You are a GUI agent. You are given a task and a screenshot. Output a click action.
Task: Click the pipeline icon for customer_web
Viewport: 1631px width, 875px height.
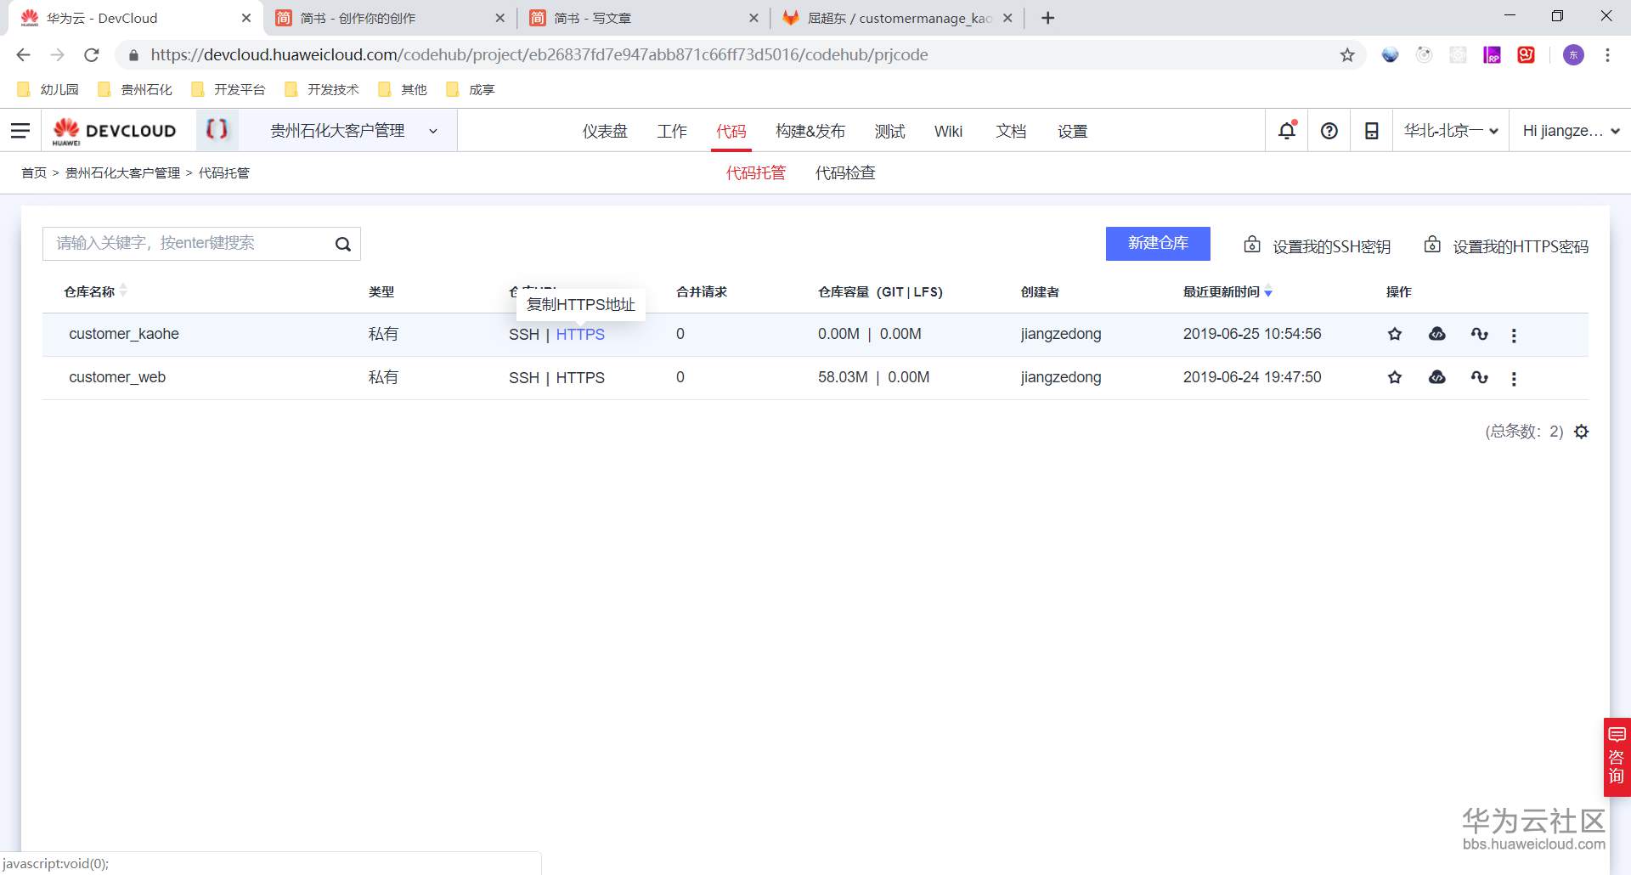click(1480, 377)
